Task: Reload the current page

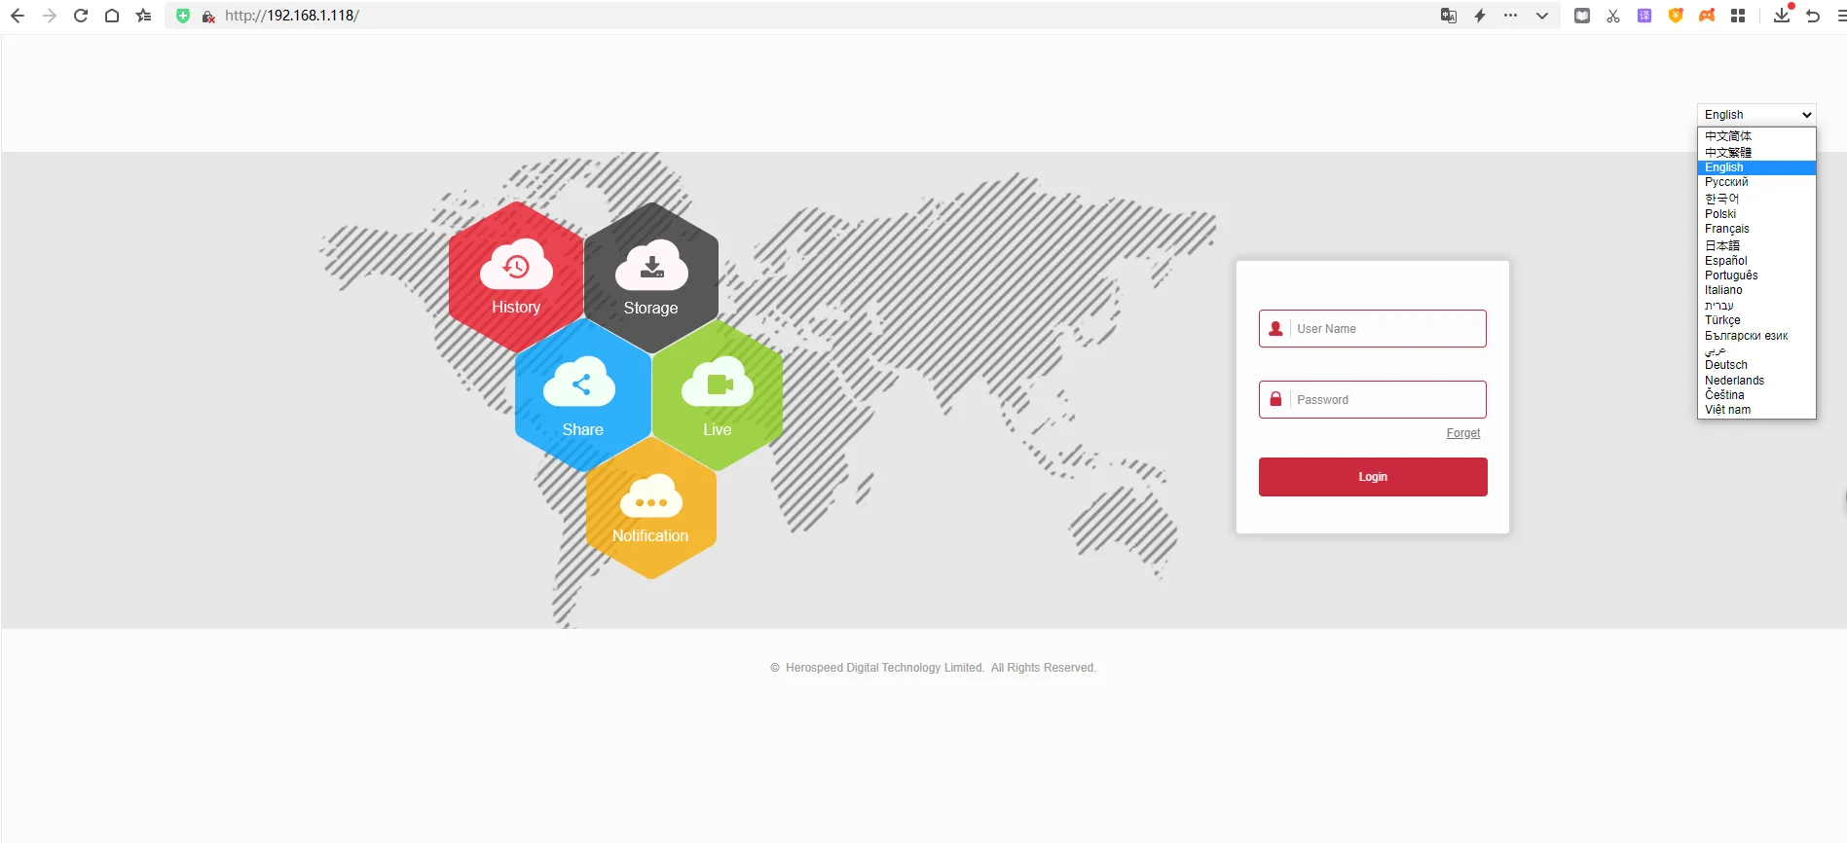Action: (81, 16)
